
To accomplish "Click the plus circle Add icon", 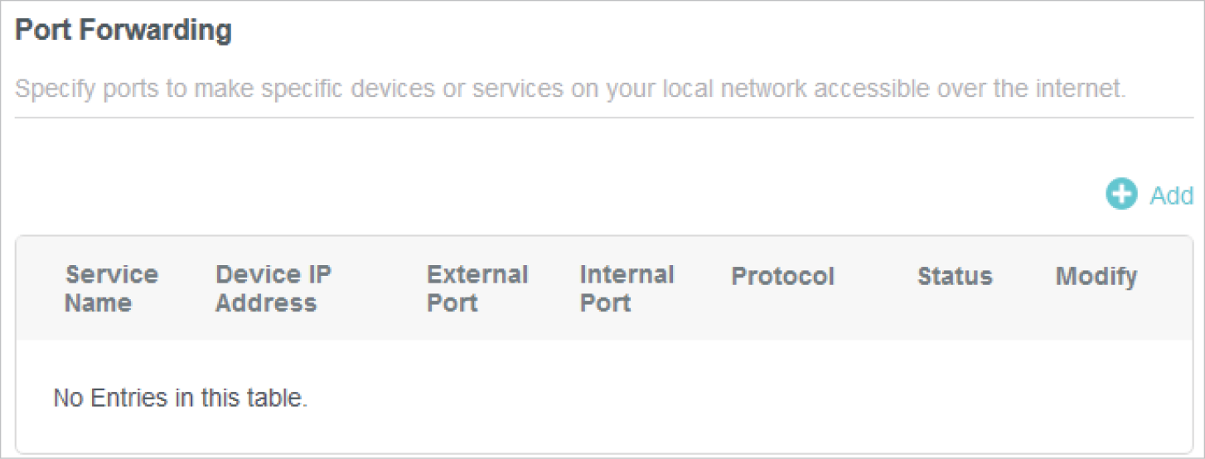I will (1121, 196).
